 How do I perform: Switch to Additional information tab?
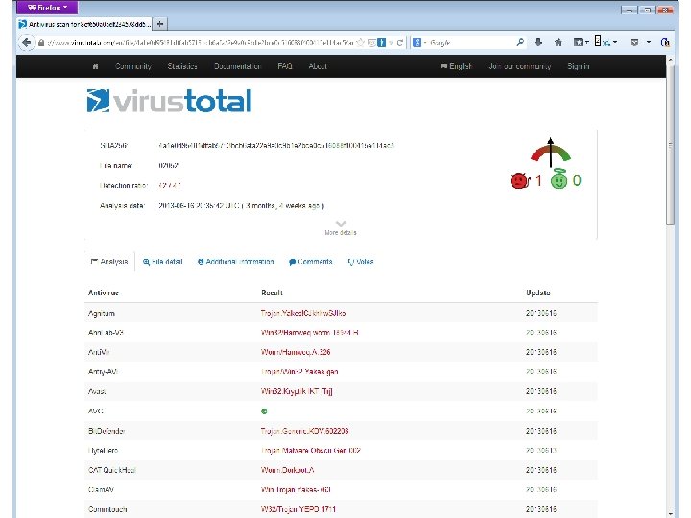click(x=236, y=262)
